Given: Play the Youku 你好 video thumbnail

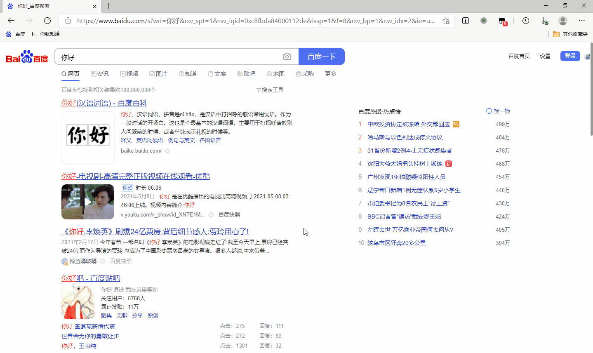Looking at the screenshot, I should [x=88, y=202].
